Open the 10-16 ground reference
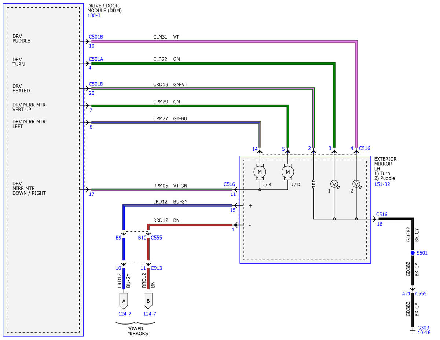 point(424,333)
